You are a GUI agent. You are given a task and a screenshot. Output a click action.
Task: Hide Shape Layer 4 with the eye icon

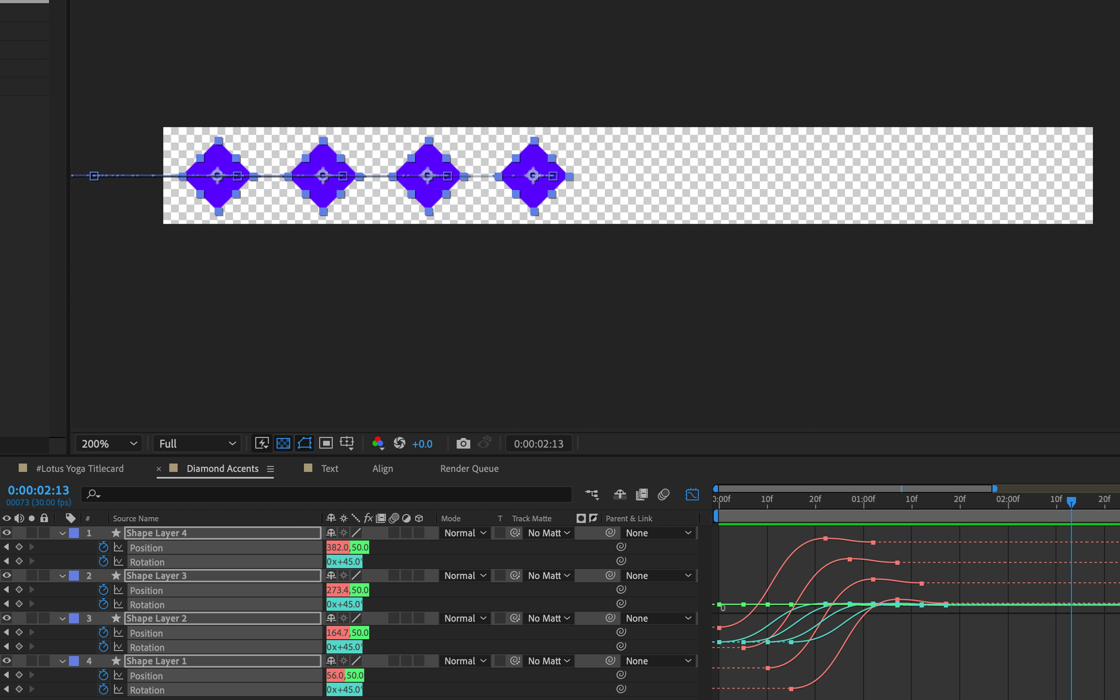point(6,533)
